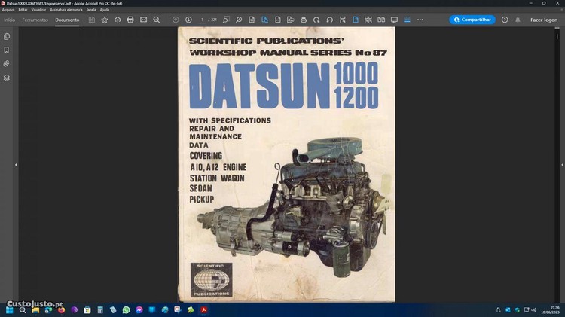Viewport: 565px width, 317px height.
Task: Open the page thumbnails panel in sidebar
Action: [7, 36]
